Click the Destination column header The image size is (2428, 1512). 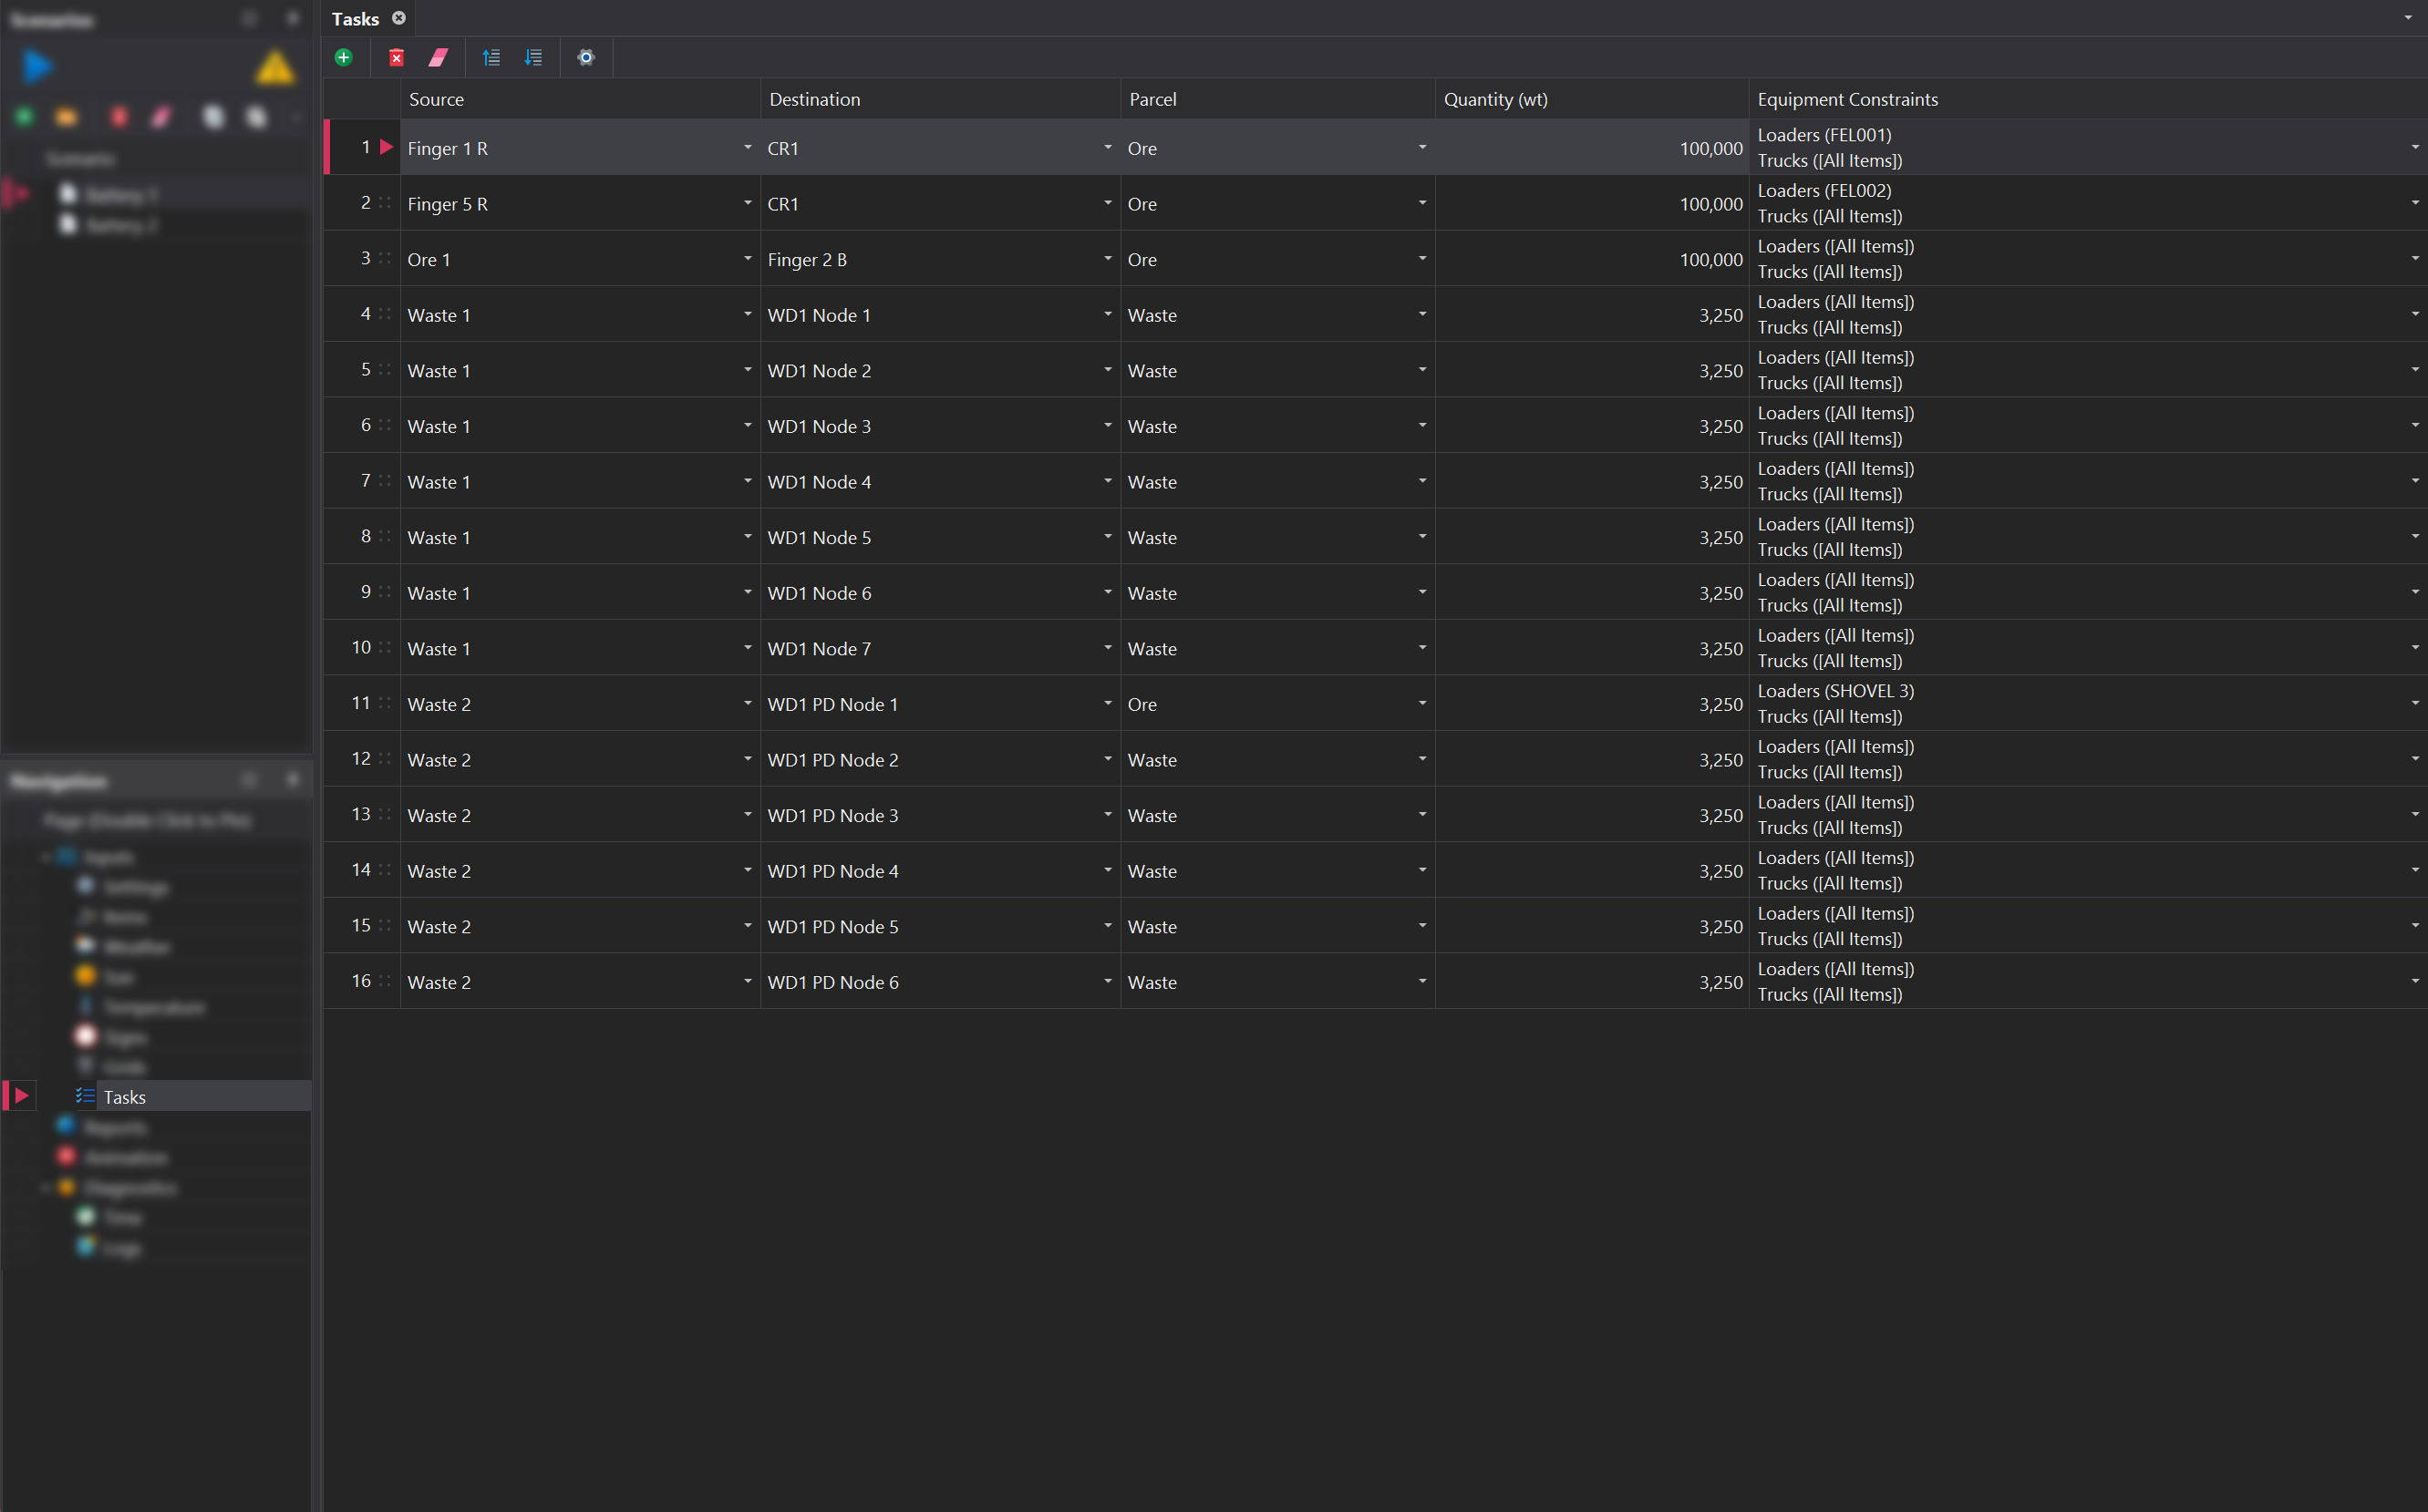tap(814, 99)
